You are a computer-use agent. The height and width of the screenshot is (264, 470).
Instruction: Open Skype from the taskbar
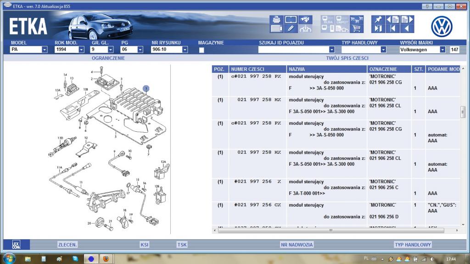[75, 258]
